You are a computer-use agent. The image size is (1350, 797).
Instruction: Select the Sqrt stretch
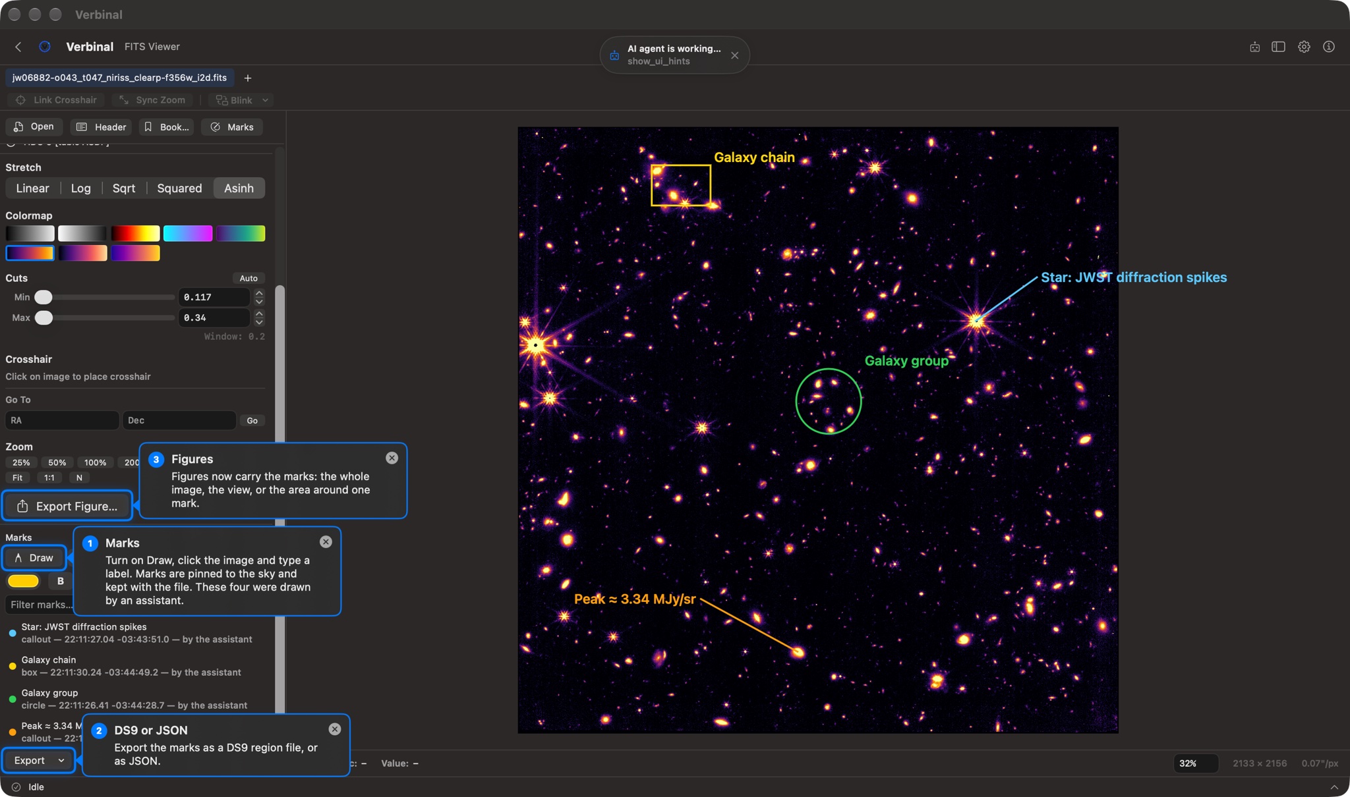124,188
